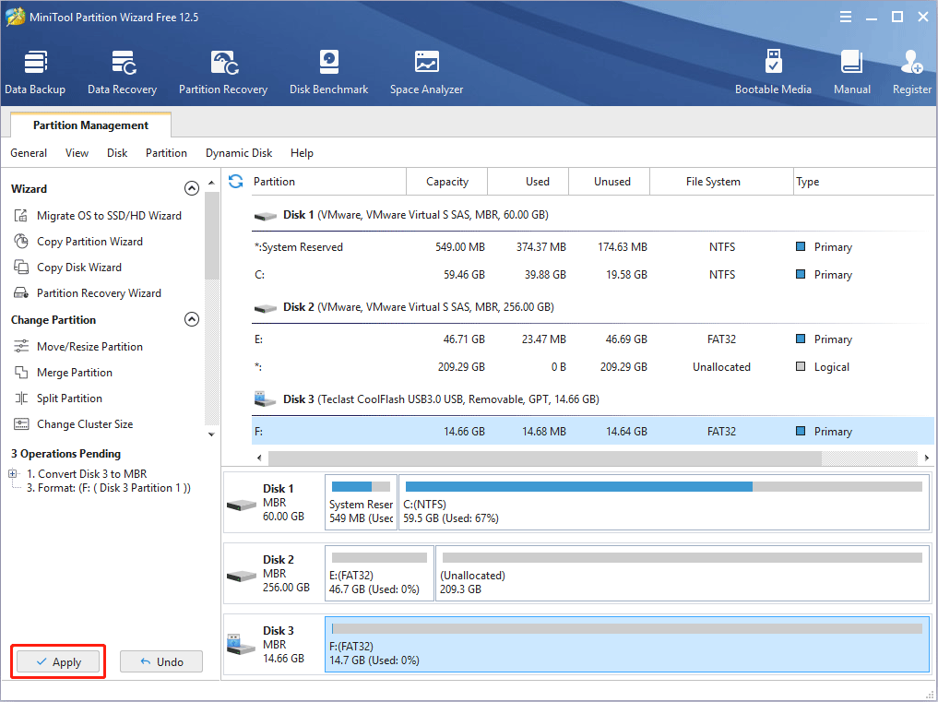The height and width of the screenshot is (702, 938).
Task: Select the F: partition row
Action: click(592, 432)
